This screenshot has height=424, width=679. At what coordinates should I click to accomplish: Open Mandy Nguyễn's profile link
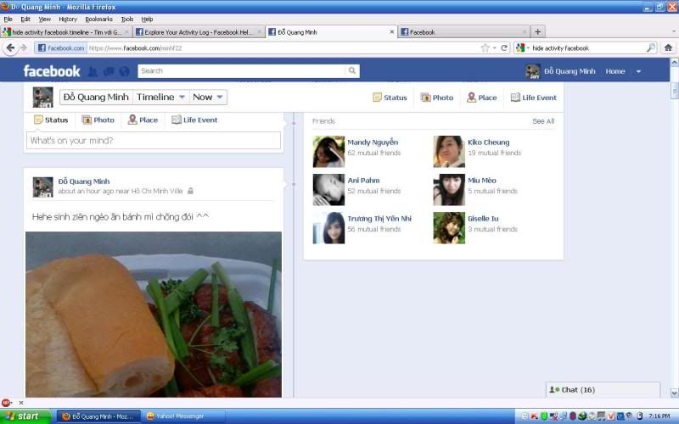pos(373,142)
